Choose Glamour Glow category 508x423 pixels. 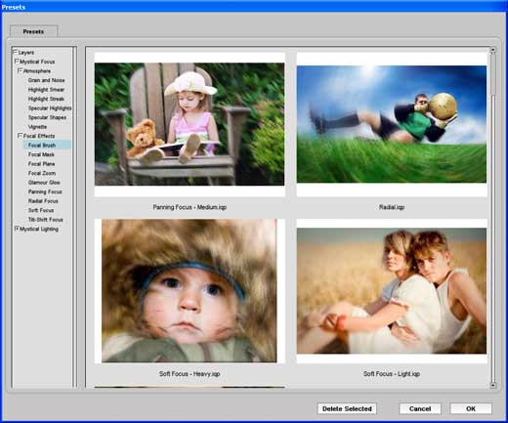(44, 183)
